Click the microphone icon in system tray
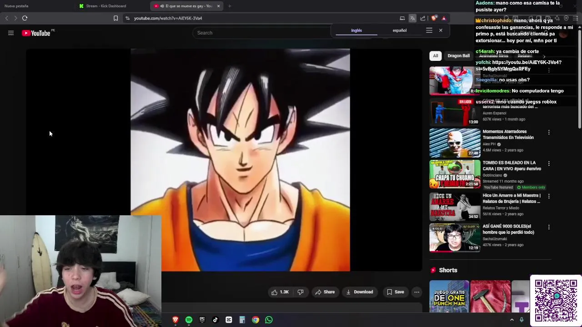The width and height of the screenshot is (582, 327). point(522,320)
